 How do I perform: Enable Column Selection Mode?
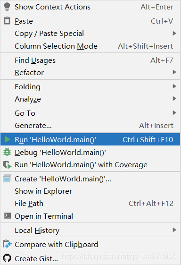[x=90, y=46]
